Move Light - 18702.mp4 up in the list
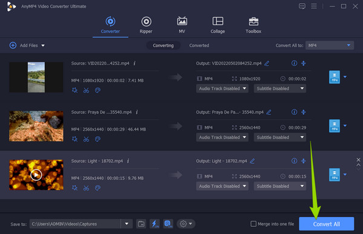Viewport: 363px width, 234px height. click(x=358, y=165)
